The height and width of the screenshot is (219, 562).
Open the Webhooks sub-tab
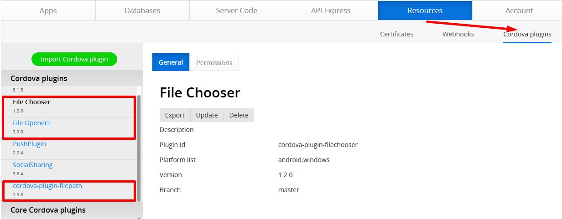(x=458, y=34)
